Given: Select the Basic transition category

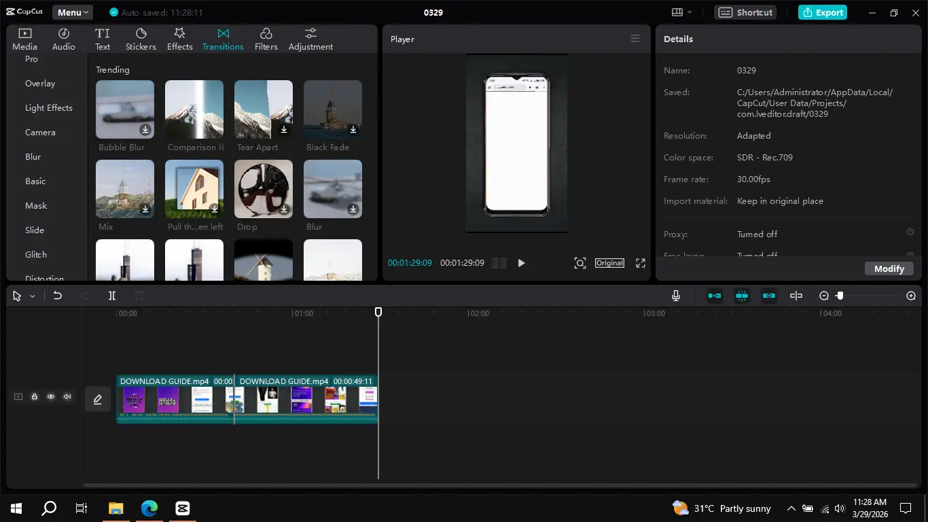Looking at the screenshot, I should (x=35, y=181).
